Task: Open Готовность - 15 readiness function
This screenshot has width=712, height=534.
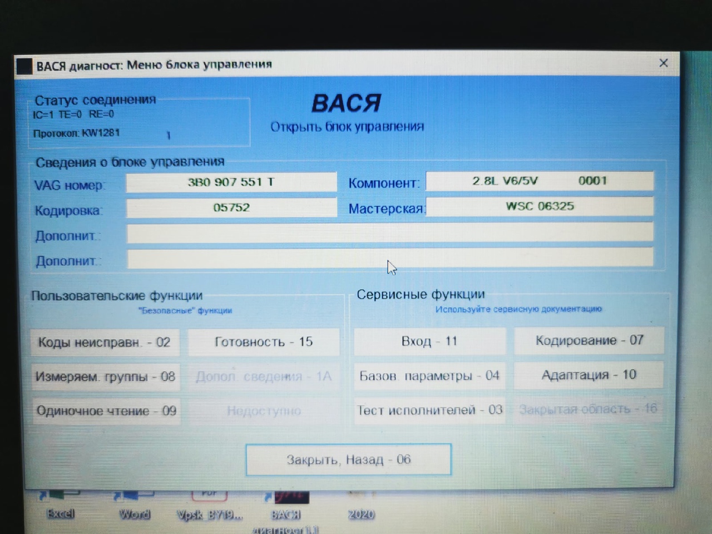Action: click(x=264, y=342)
